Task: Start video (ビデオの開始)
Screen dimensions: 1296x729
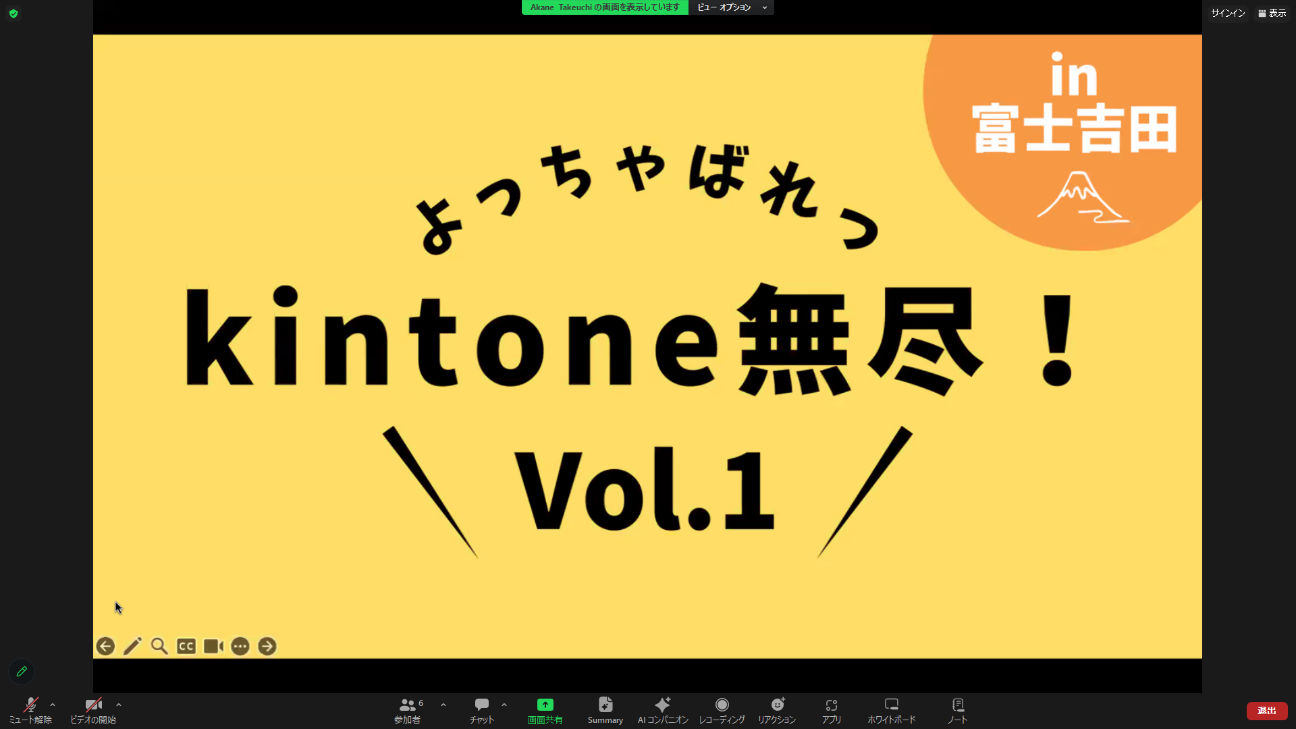Action: tap(93, 711)
